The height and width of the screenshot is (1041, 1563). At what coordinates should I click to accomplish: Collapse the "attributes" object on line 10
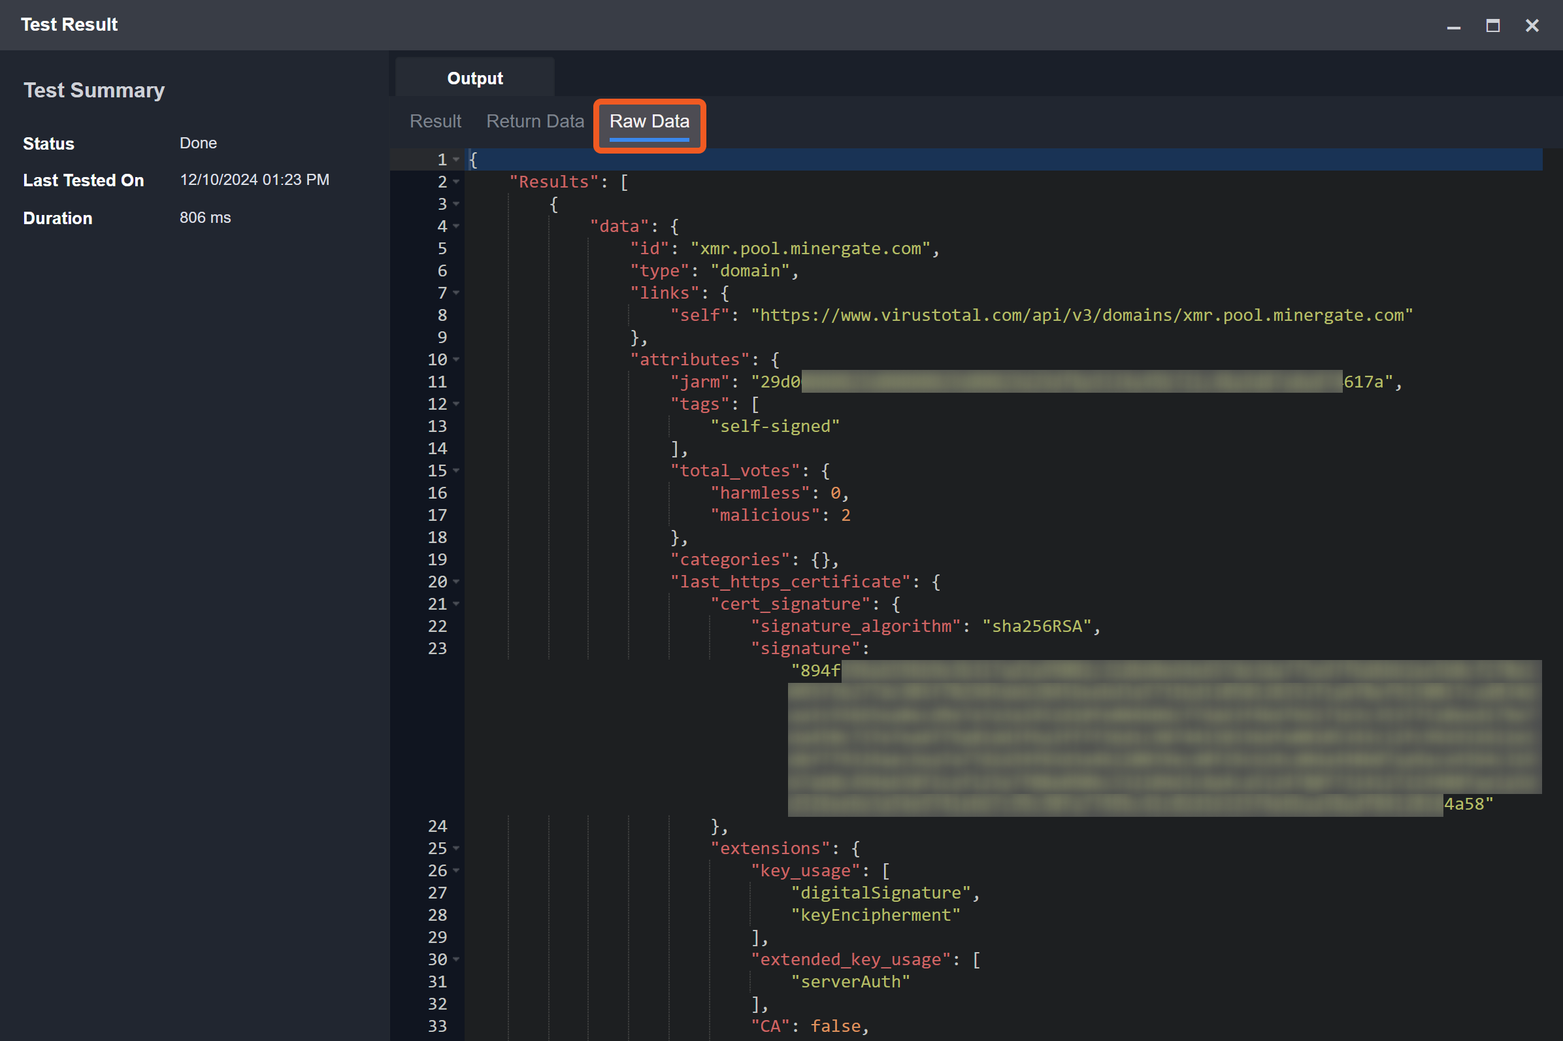(456, 360)
